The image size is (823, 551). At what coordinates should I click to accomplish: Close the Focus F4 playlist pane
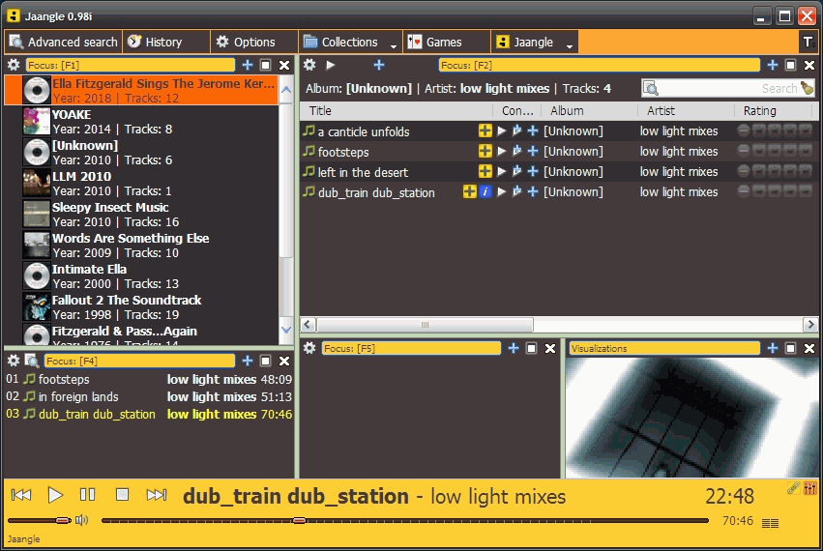(284, 361)
